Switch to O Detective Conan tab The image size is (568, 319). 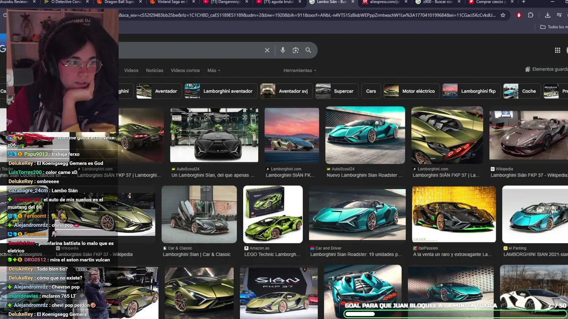click(x=66, y=2)
